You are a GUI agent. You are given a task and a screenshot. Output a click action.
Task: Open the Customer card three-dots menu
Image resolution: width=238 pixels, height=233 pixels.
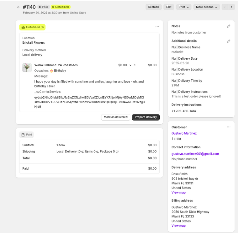point(228,127)
